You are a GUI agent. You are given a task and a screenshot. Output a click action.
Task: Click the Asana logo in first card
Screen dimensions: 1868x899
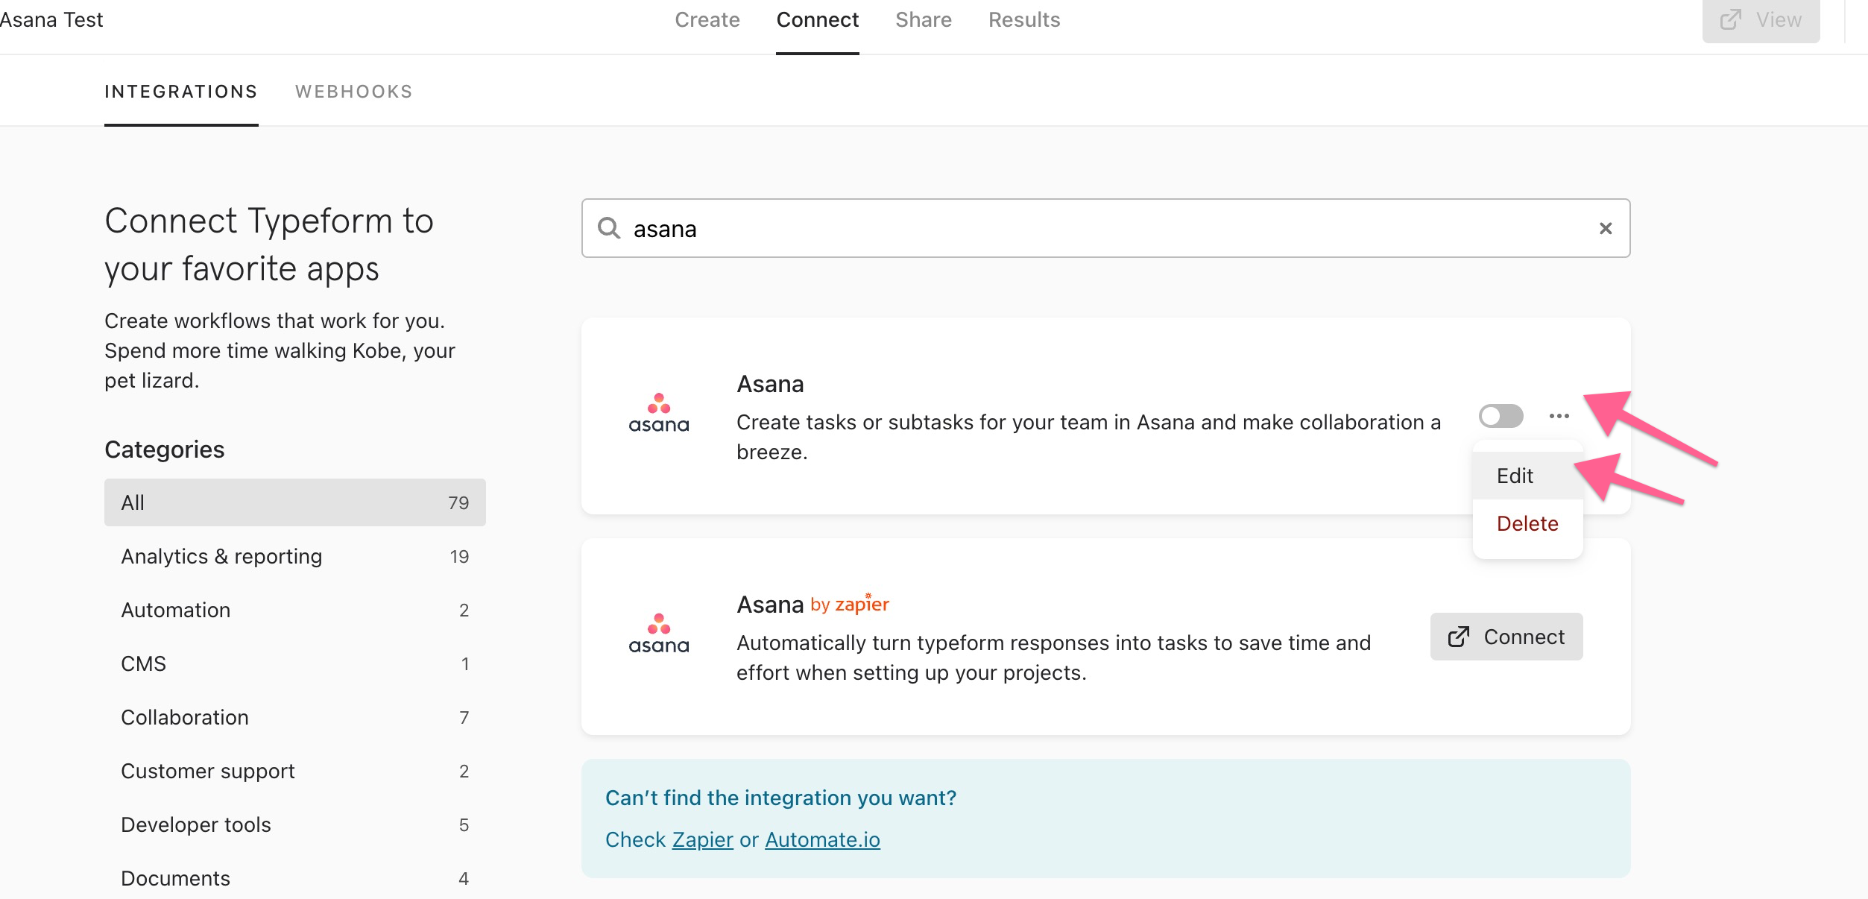[x=659, y=414]
